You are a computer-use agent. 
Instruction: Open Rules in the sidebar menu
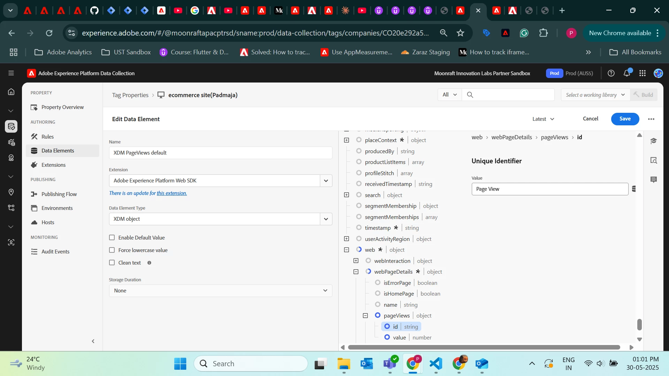(47, 136)
